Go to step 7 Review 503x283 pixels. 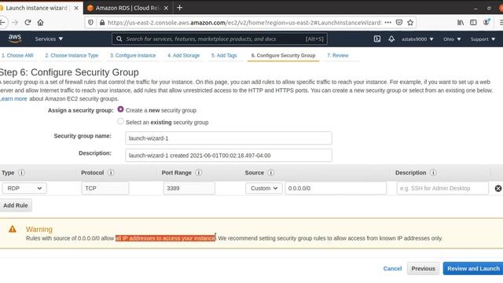337,56
